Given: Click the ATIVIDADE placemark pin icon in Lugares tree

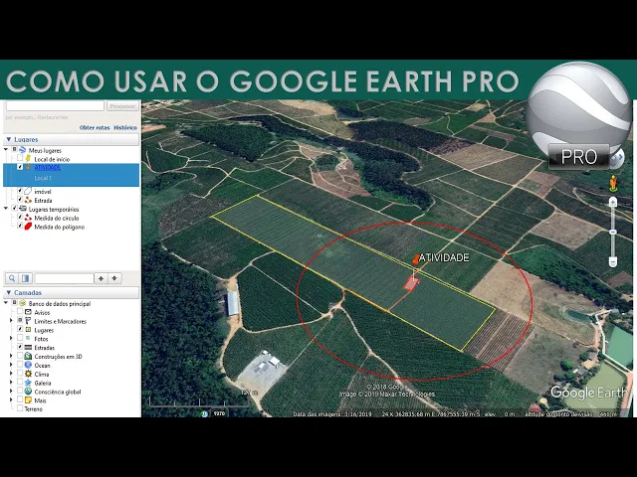Looking at the screenshot, I should pyautogui.click(x=28, y=167).
